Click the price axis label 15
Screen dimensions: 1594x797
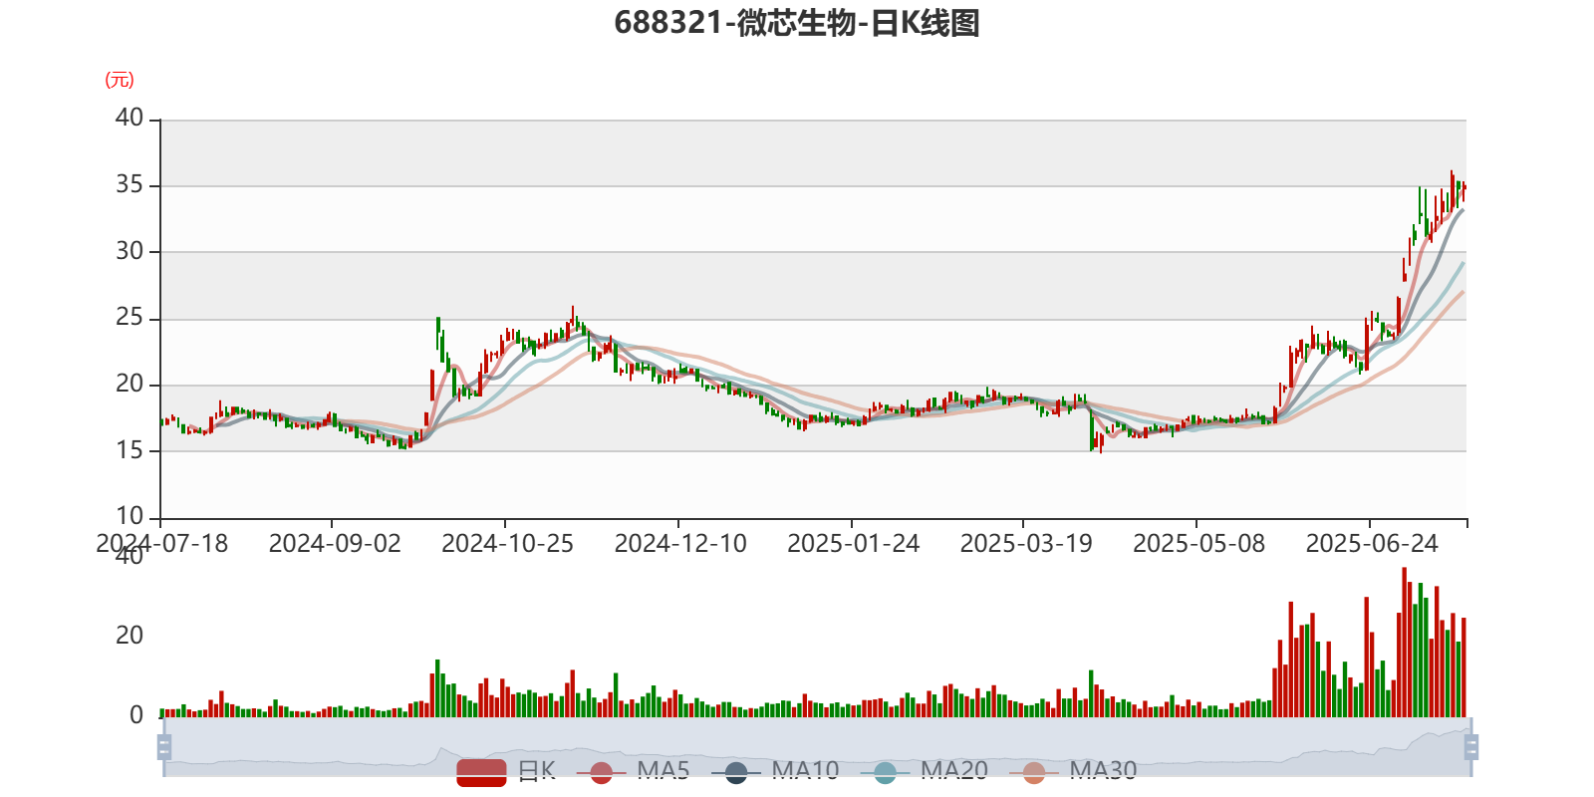130,450
